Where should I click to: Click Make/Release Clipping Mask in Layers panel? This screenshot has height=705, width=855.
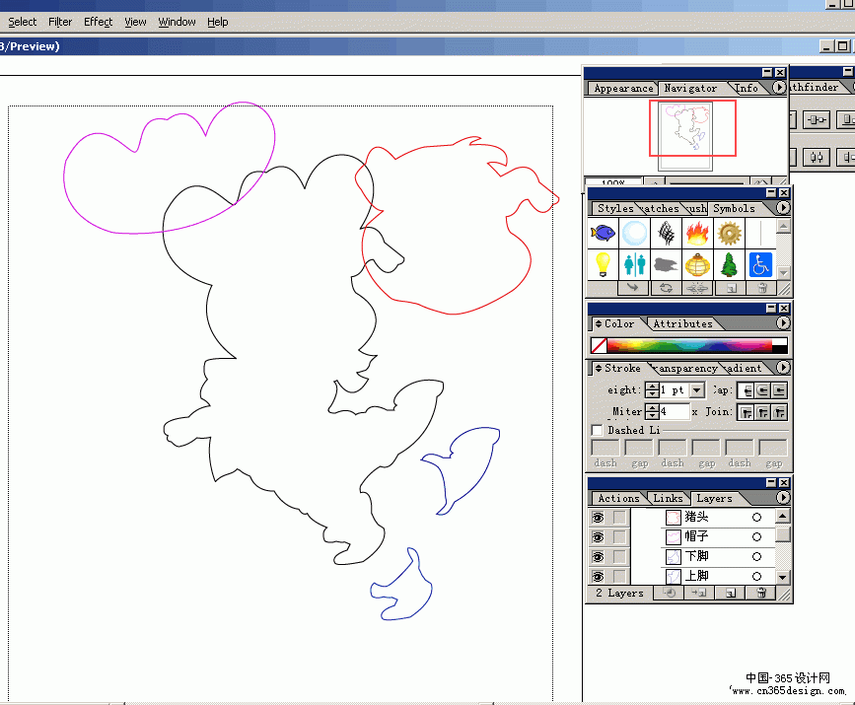pyautogui.click(x=671, y=594)
